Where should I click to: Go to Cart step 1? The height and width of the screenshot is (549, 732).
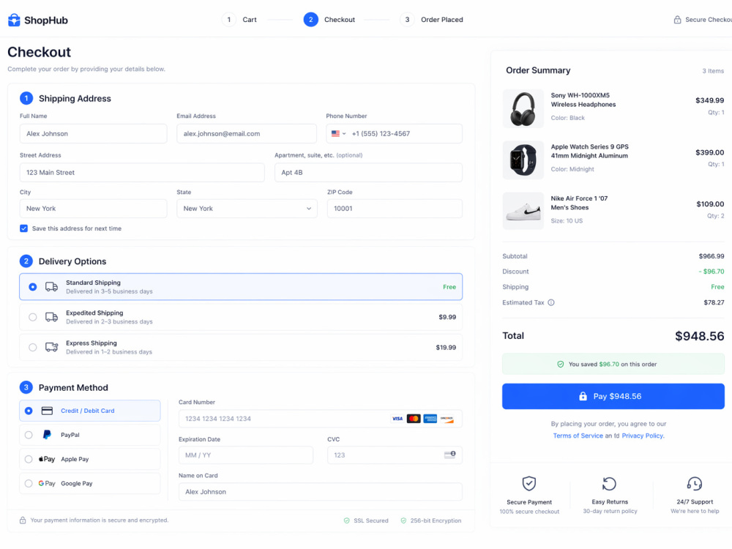[239, 20]
